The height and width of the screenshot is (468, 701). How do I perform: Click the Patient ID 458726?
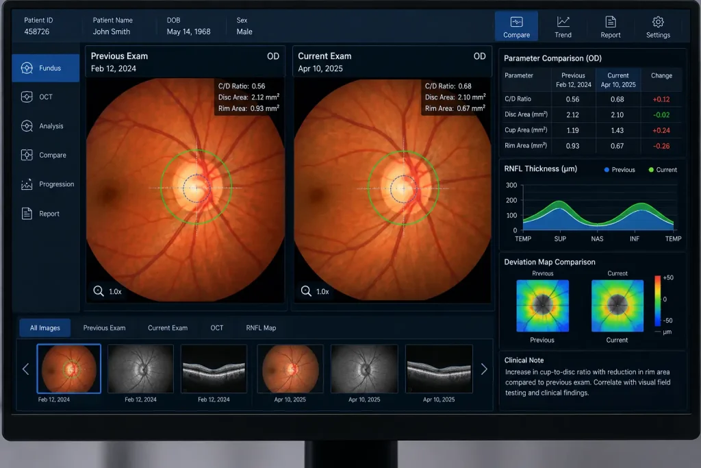click(37, 32)
